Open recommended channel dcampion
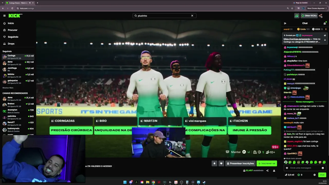329x185 pixels. coord(18,111)
